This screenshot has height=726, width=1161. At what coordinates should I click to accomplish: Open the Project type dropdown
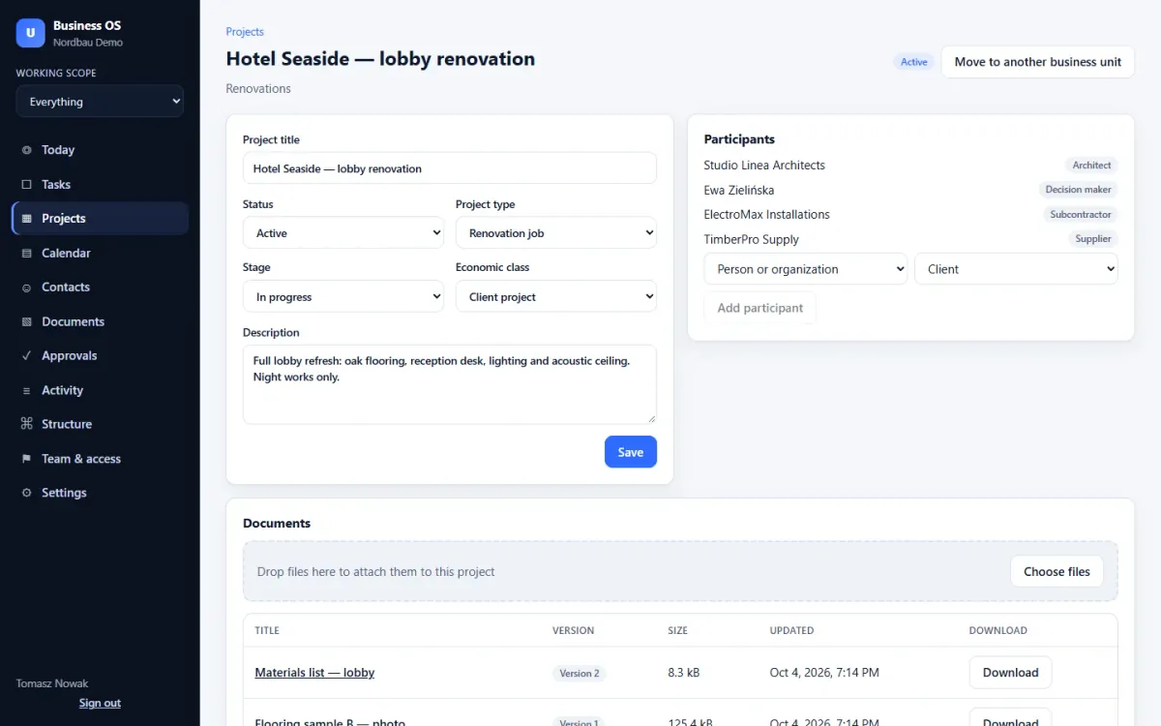[x=556, y=233]
